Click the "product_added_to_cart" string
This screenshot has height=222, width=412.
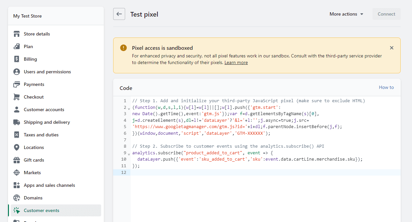(213, 153)
